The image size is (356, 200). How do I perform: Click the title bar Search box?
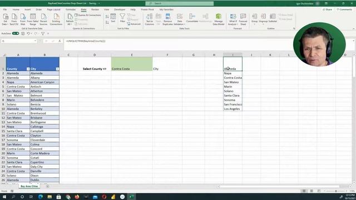pyautogui.click(x=179, y=3)
